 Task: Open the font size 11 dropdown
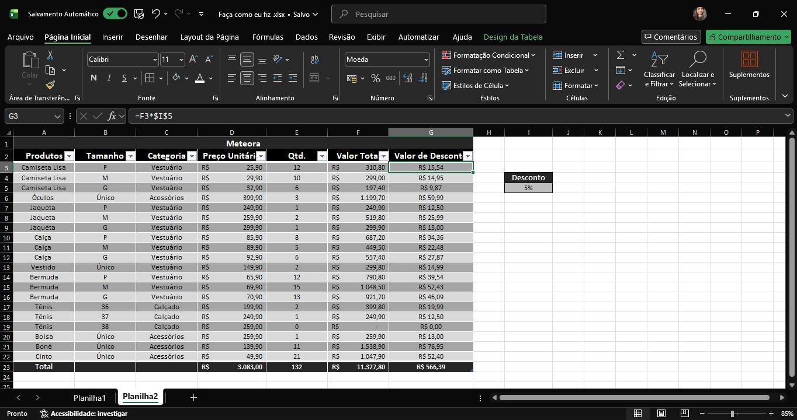(181, 60)
